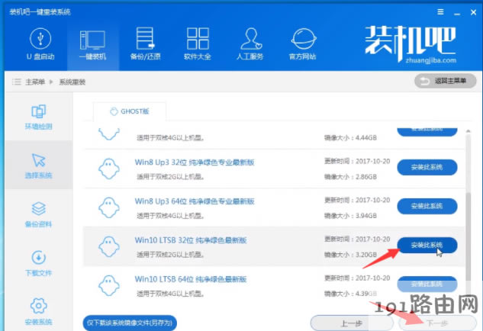This screenshot has height=331, width=483.
Task: Install Win10 LTSB 32位 system
Action: pyautogui.click(x=427, y=245)
